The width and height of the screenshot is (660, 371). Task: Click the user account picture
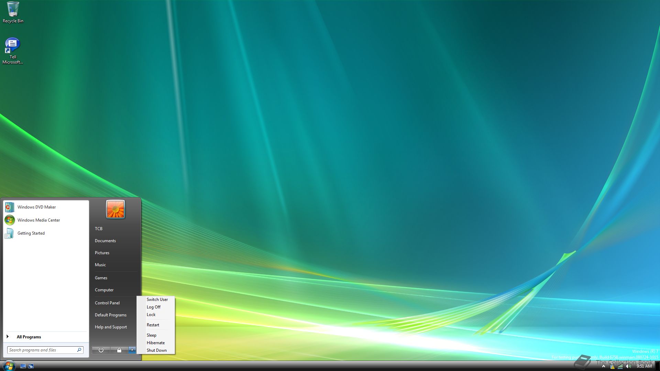point(115,209)
